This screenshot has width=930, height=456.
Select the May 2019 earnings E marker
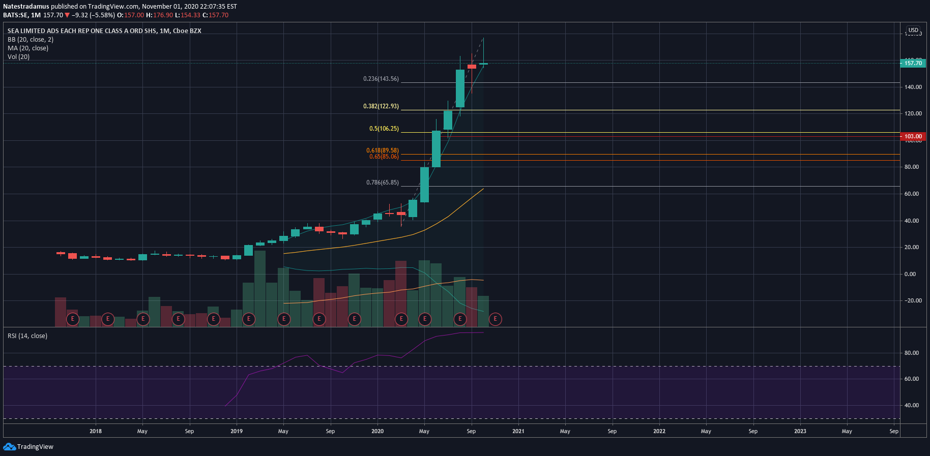coord(284,319)
